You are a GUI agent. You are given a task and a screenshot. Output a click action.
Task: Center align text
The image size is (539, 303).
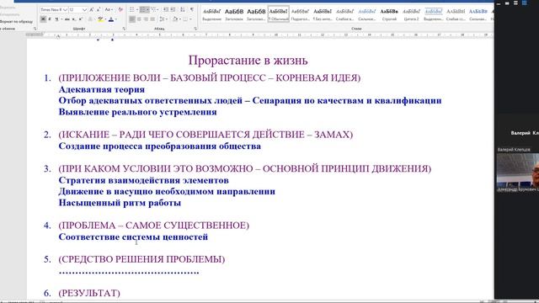coord(139,19)
